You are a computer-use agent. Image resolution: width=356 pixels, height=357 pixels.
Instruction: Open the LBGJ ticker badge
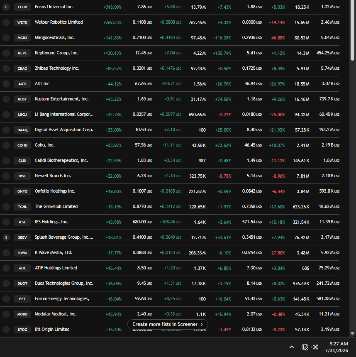coord(22,115)
